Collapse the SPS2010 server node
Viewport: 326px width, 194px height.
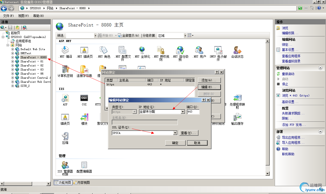click(3, 37)
